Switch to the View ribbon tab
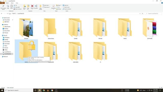163x92 pixels. point(17,3)
